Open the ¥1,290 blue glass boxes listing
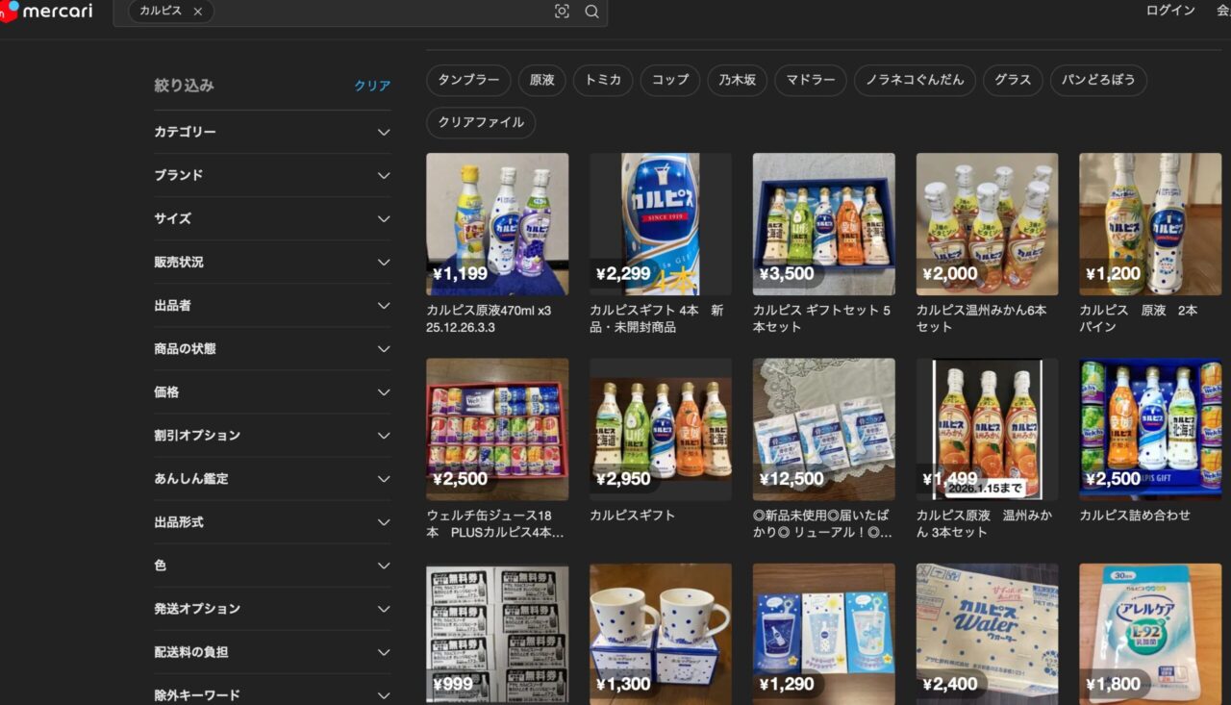1231x705 pixels. (824, 634)
